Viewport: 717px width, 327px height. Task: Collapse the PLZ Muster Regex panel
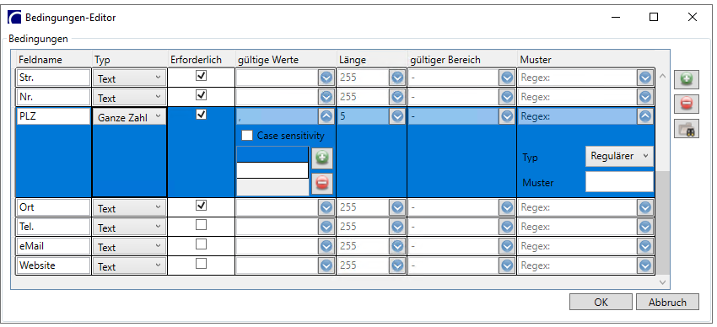pyautogui.click(x=645, y=116)
